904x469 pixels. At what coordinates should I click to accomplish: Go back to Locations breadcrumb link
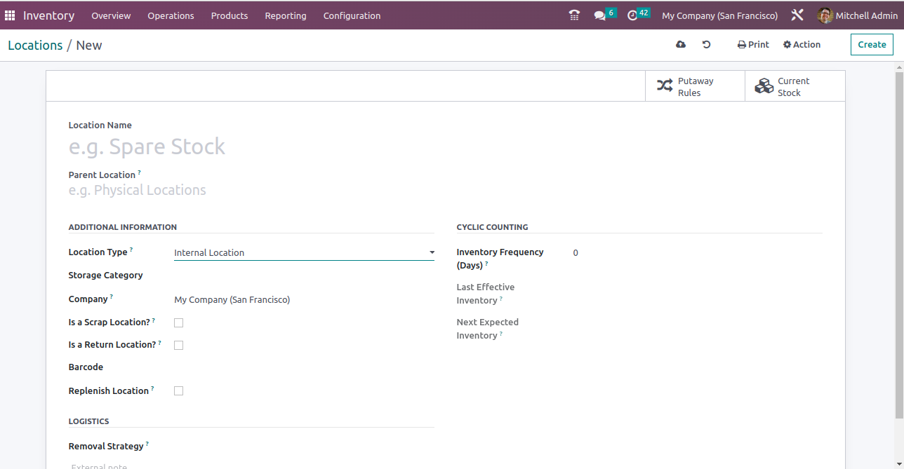pyautogui.click(x=35, y=45)
